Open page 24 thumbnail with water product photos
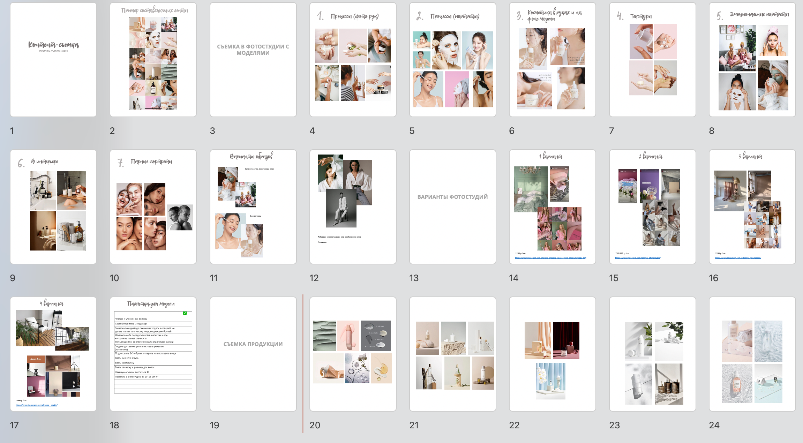 752,354
